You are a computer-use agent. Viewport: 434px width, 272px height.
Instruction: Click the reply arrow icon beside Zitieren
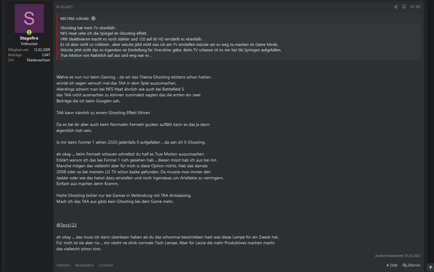[404, 265]
